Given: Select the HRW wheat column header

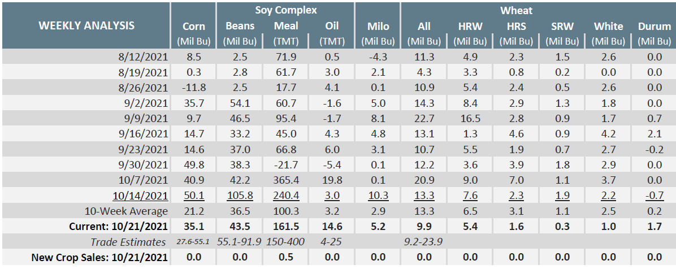Looking at the screenshot, I should pos(470,27).
